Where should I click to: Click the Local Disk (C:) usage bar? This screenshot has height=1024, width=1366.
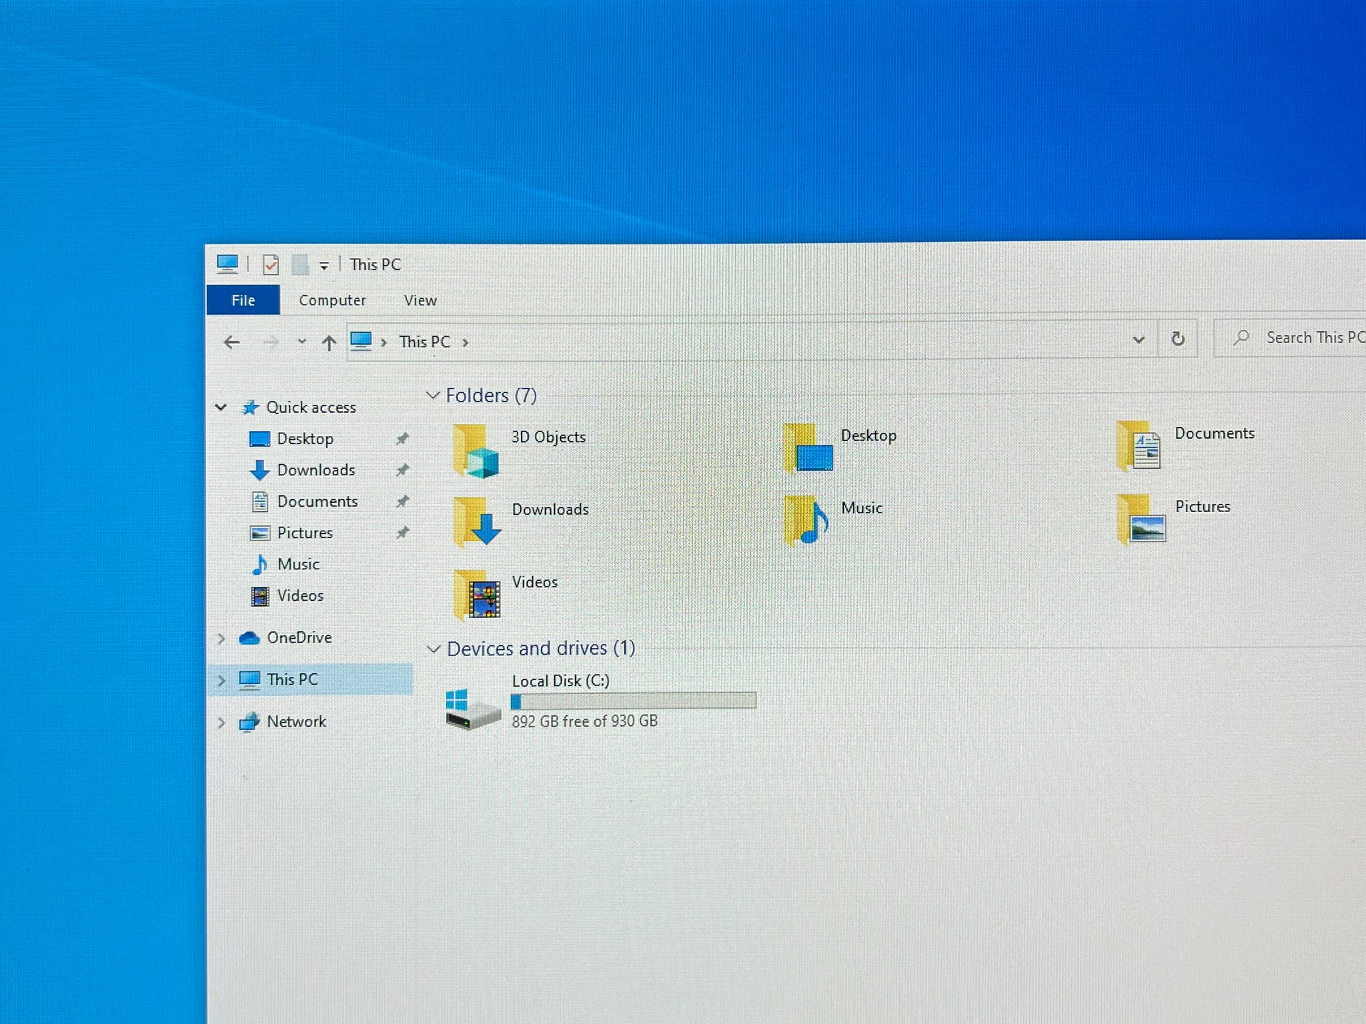click(x=633, y=701)
